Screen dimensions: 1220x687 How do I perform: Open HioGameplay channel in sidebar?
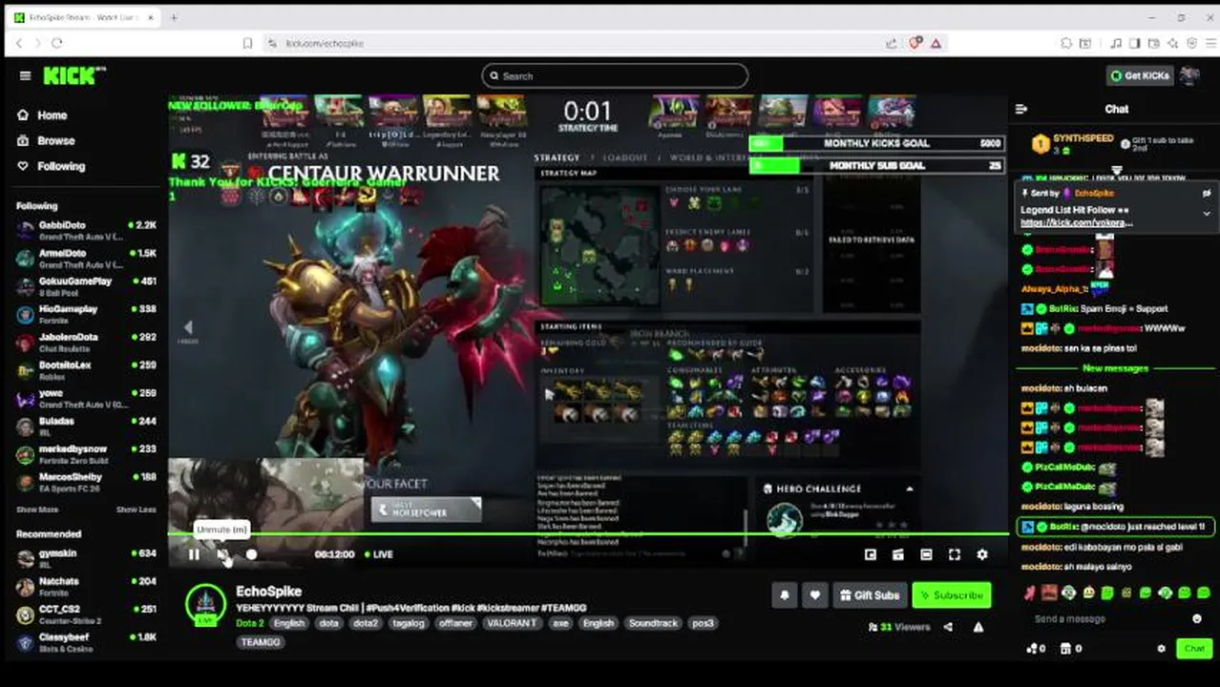(x=86, y=314)
